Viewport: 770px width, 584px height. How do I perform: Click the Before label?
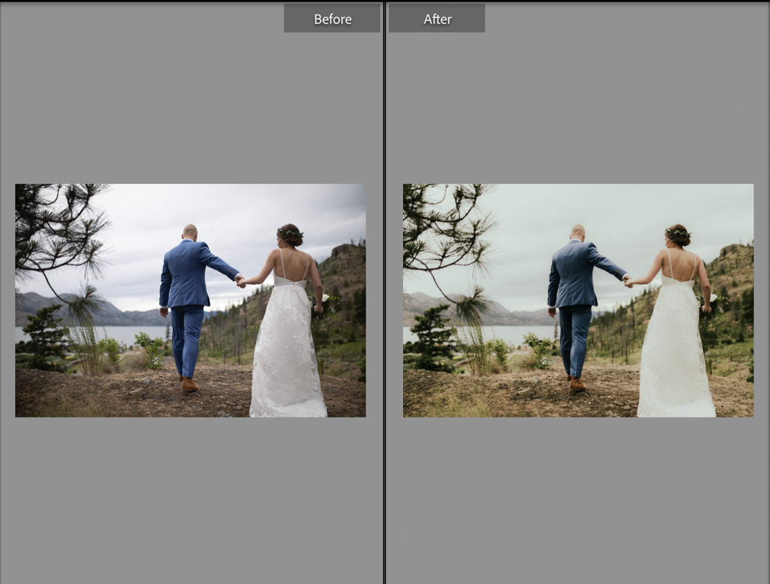(x=332, y=19)
